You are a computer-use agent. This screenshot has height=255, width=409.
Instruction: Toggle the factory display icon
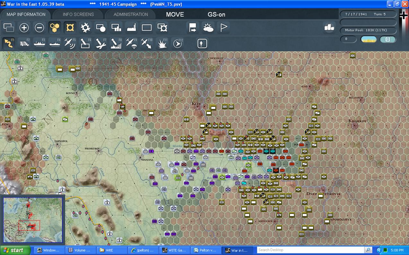132,28
